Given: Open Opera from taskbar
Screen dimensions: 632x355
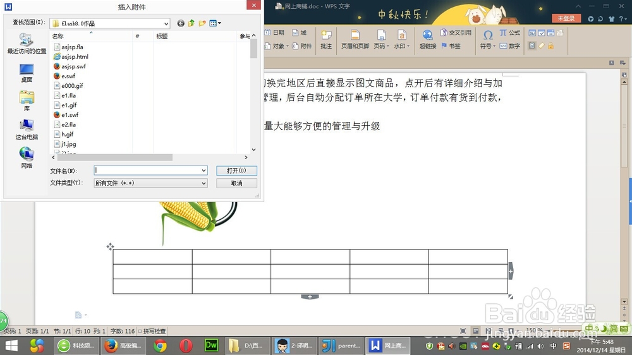Looking at the screenshot, I should pyautogui.click(x=186, y=346).
